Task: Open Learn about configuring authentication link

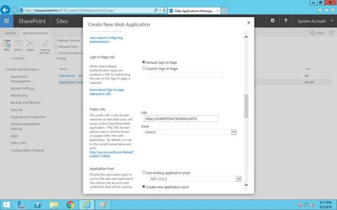Action: tap(106, 40)
